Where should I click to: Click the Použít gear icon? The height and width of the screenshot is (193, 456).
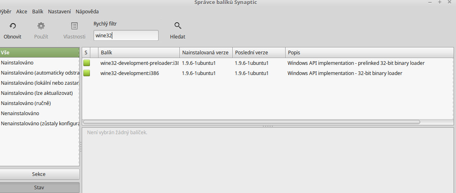point(41,26)
